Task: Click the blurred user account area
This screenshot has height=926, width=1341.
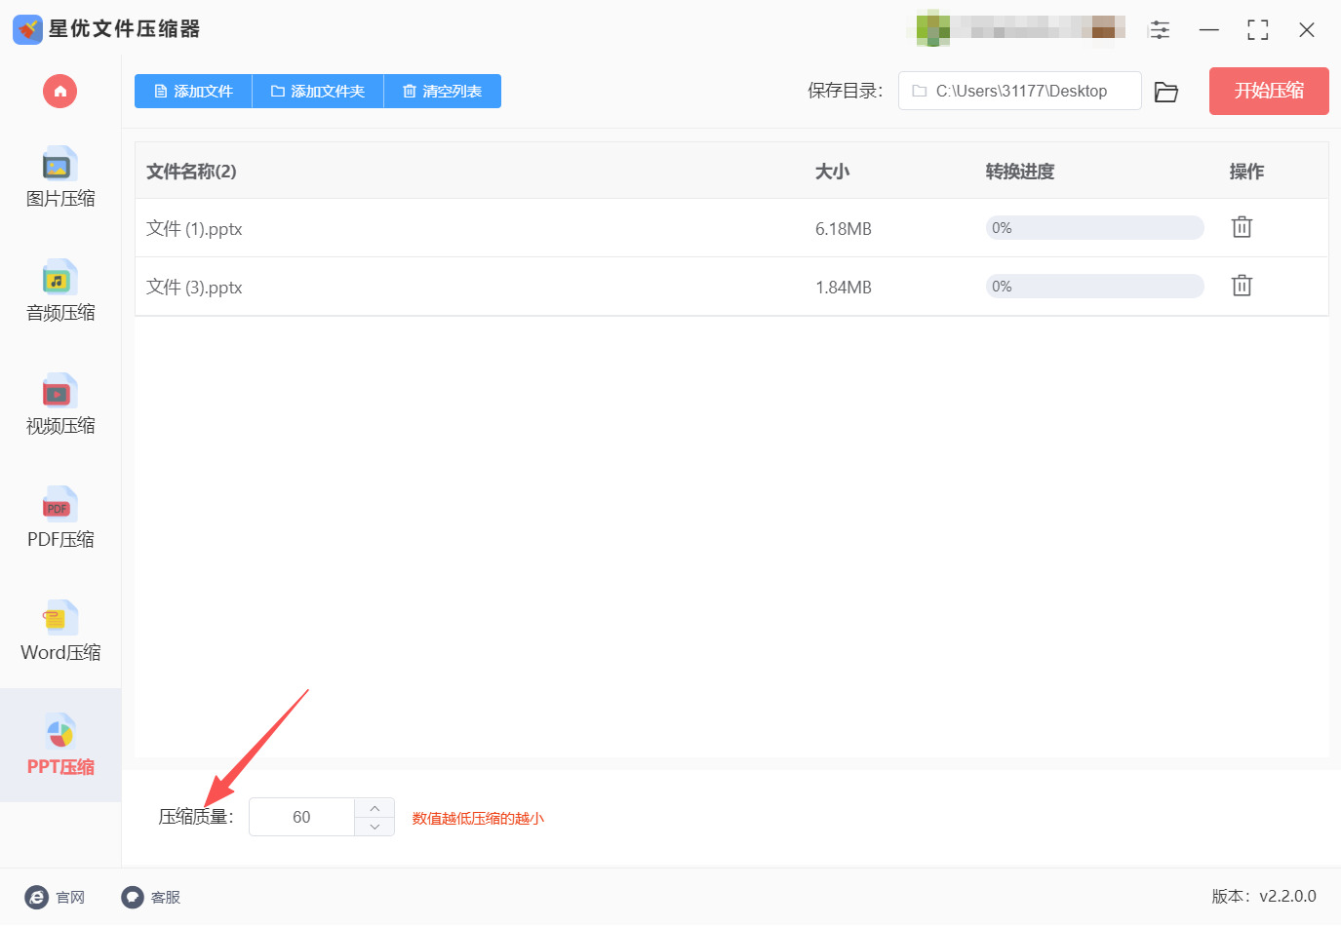Action: point(1021,28)
